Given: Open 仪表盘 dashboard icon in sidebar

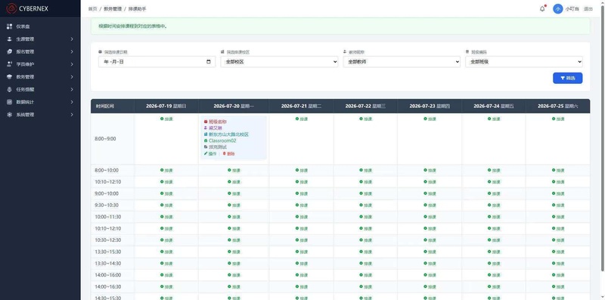Looking at the screenshot, I should [x=10, y=26].
